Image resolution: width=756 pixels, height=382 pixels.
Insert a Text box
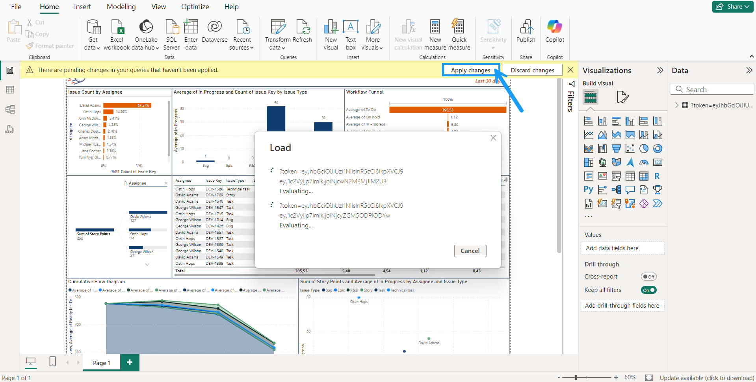(x=350, y=28)
